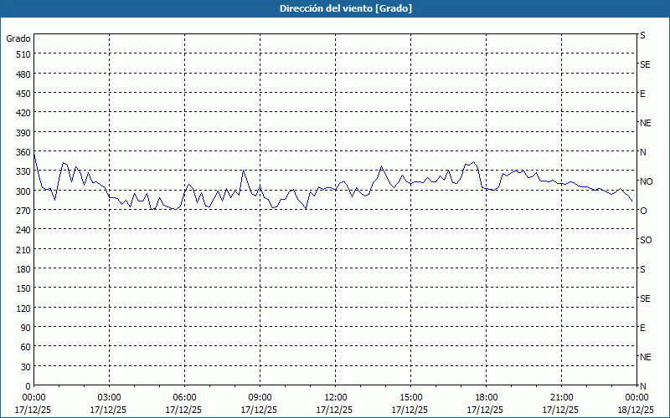Select the 03:00 time axis label
670x418 pixels.
click(109, 397)
